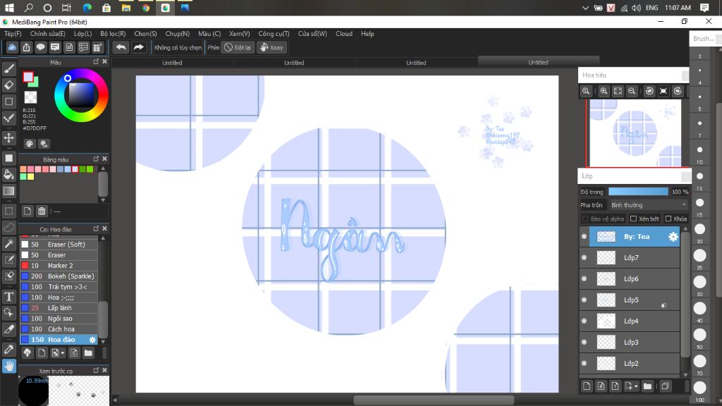Click the Redo arrow
Screen dimensions: 722x406
click(138, 47)
